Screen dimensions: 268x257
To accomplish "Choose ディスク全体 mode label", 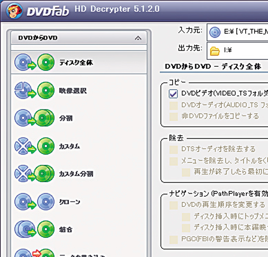I will [x=76, y=62].
